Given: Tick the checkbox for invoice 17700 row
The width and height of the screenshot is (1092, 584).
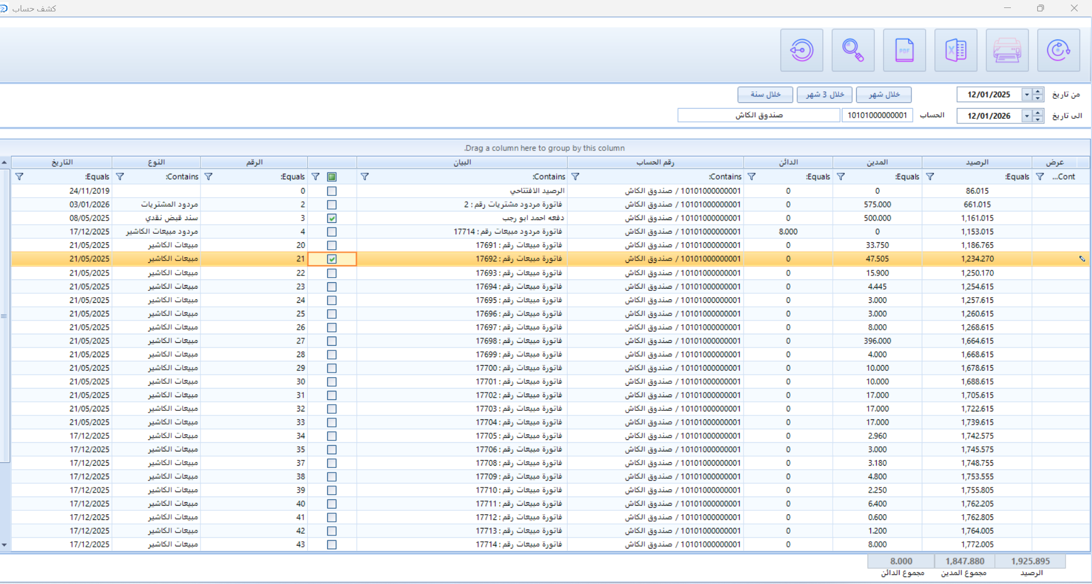Looking at the screenshot, I should point(332,368).
